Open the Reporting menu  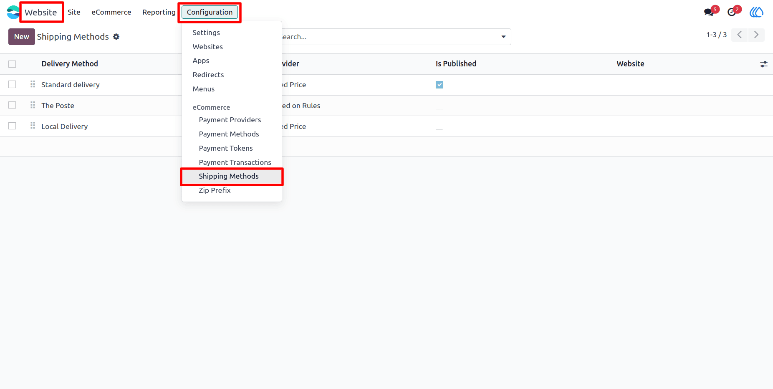(159, 12)
